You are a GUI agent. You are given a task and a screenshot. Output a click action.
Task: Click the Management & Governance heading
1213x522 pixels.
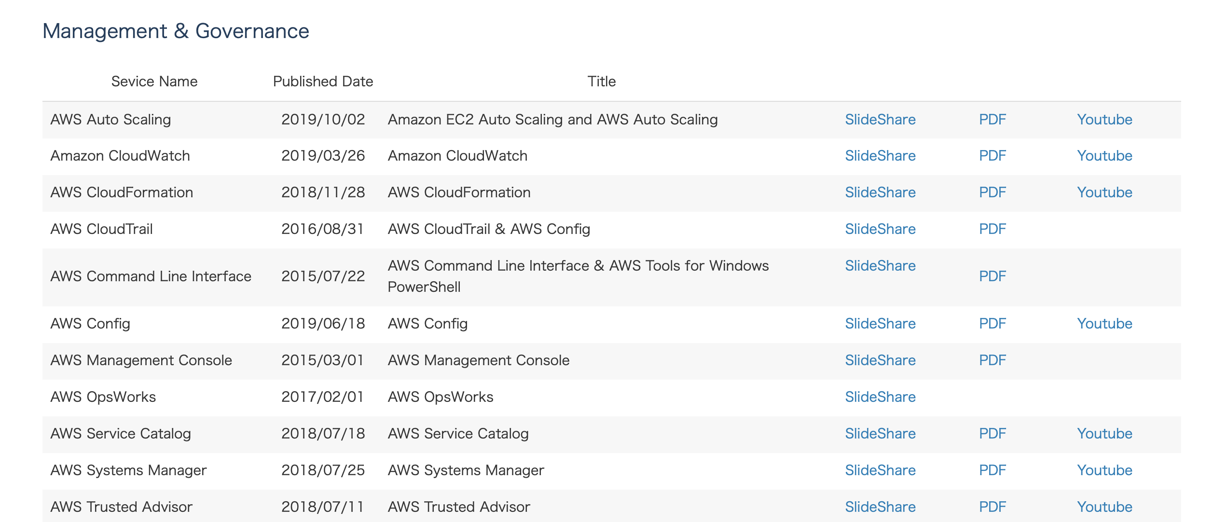click(x=176, y=31)
